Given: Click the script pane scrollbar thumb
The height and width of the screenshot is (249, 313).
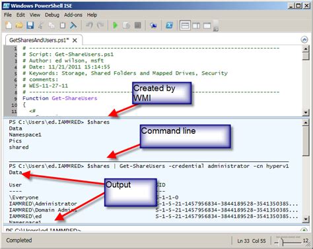Looking at the screenshot, I should [306, 56].
